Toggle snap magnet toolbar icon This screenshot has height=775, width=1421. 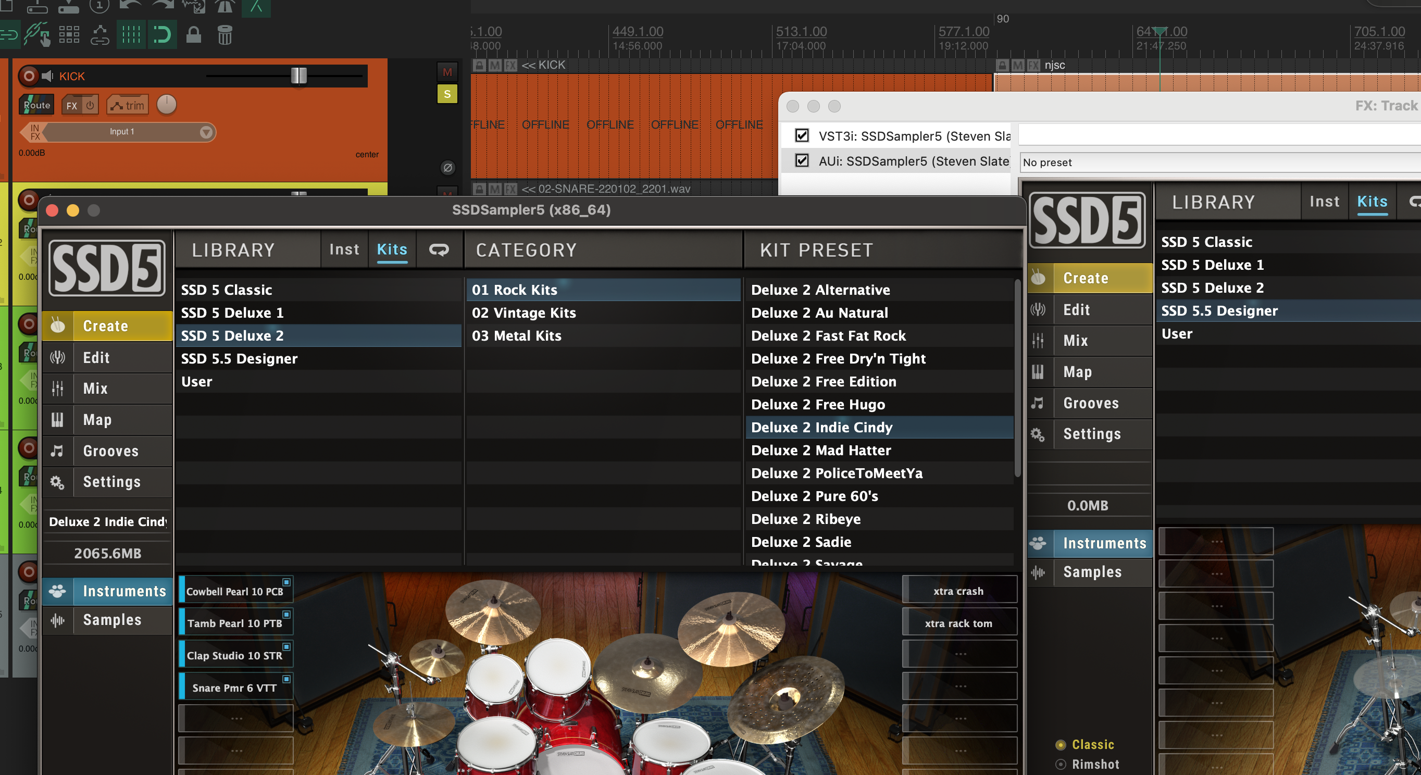pos(161,35)
